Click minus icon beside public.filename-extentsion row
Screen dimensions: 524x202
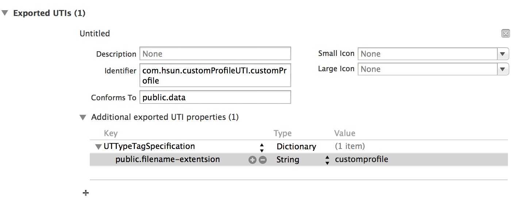(262, 160)
